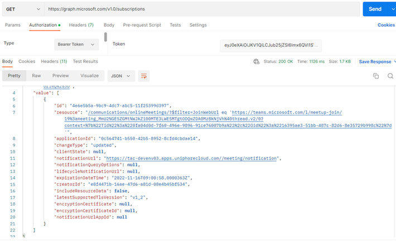This screenshot has height=242, width=396.
Task: Switch to Pretty view
Action: [x=14, y=76]
